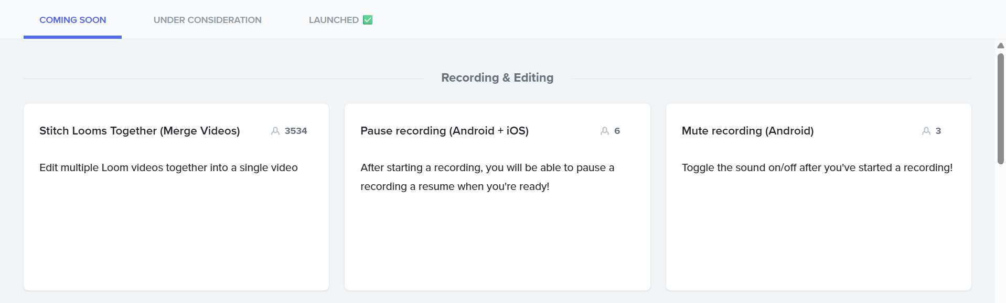
Task: Open the Pause recording (Android + iOS) title
Action: (444, 131)
